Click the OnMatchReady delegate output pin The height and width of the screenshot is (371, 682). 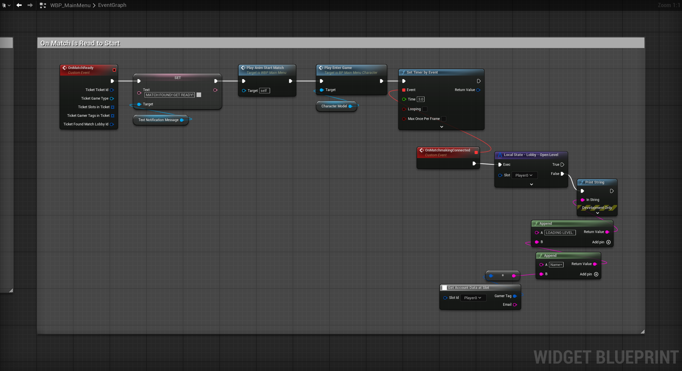114,70
